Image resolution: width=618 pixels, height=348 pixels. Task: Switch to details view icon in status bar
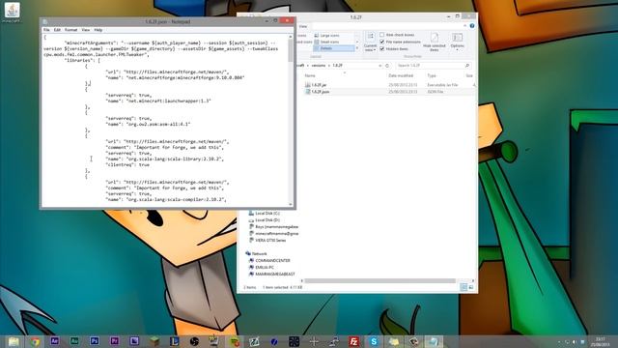[x=463, y=287]
